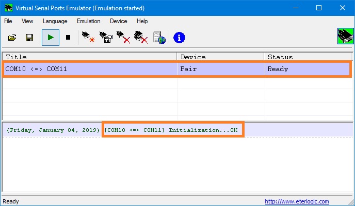The width and height of the screenshot is (355, 206).
Task: Create a new device with the red star icon
Action: click(x=88, y=37)
